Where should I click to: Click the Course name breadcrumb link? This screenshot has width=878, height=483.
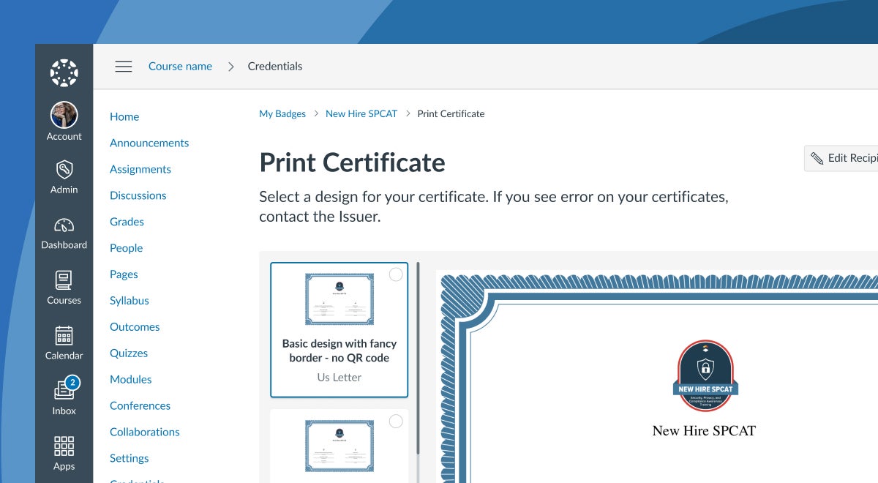[x=180, y=66]
